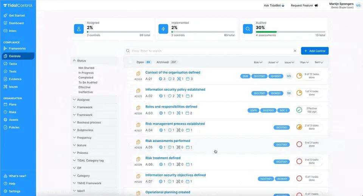Filter by Ineffective status
This screenshot has height=196, width=363.
[x=85, y=92]
